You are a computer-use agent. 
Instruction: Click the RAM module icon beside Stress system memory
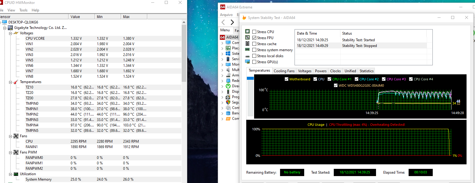(247, 50)
